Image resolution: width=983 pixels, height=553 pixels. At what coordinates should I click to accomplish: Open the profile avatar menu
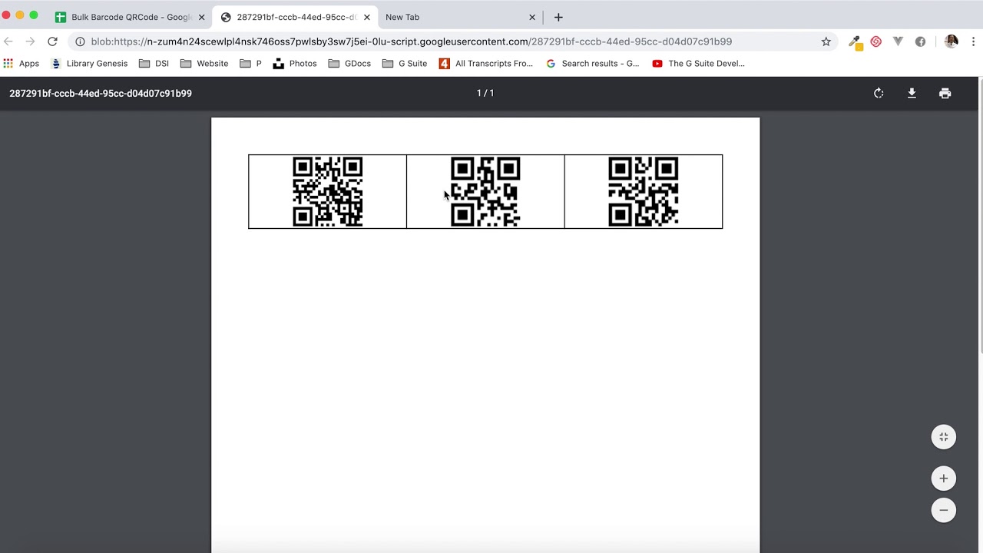952,41
